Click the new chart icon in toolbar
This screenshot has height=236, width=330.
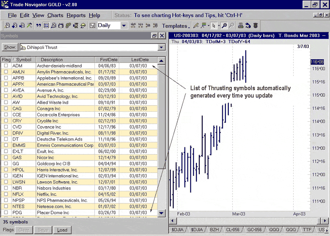[7, 26]
